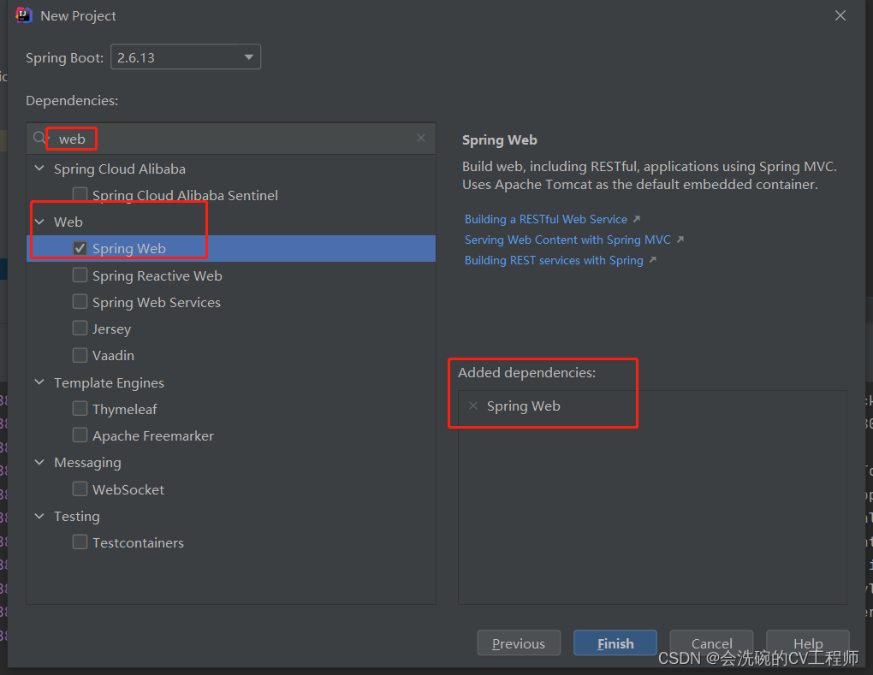Click the Spring Cloud Alibaba group label
This screenshot has height=675, width=873.
(120, 169)
